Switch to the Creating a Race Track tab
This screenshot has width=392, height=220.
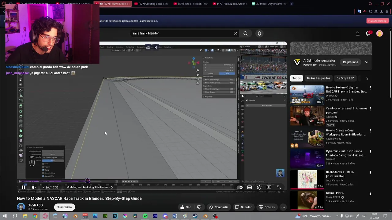(152, 4)
